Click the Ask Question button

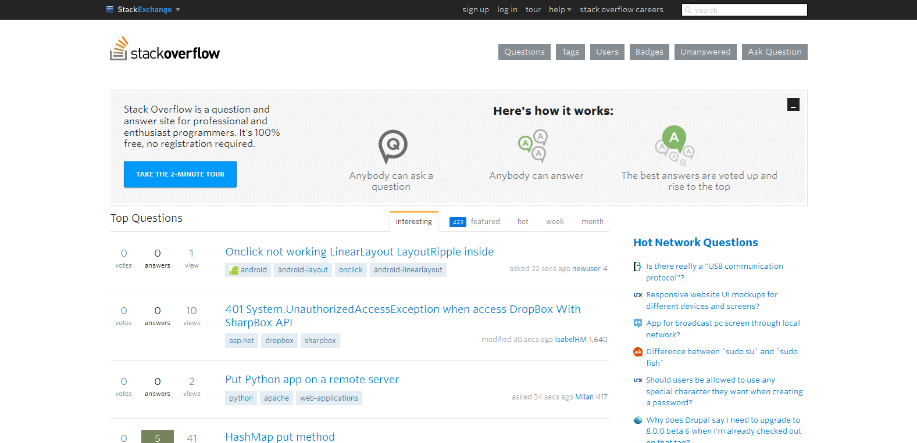coord(775,52)
